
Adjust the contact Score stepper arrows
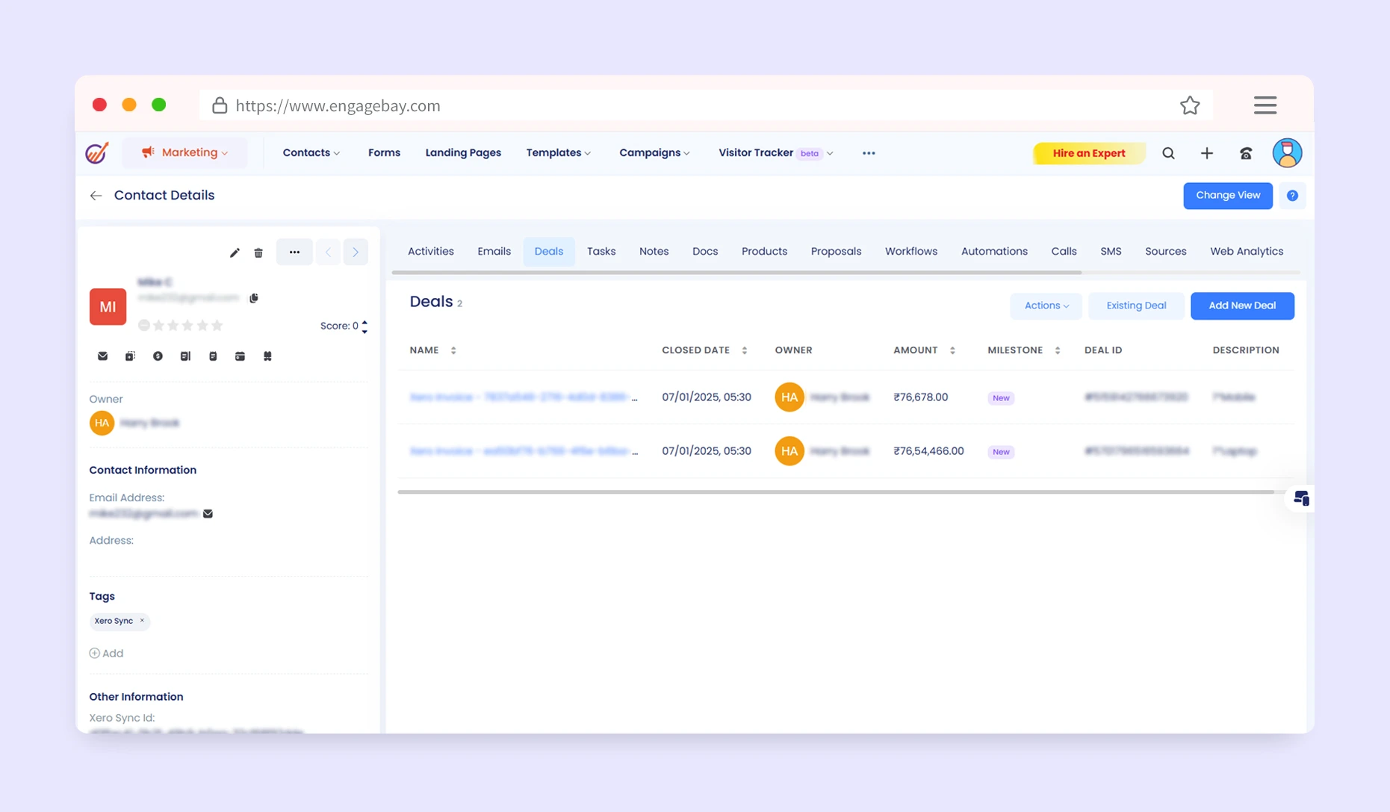[x=364, y=326]
